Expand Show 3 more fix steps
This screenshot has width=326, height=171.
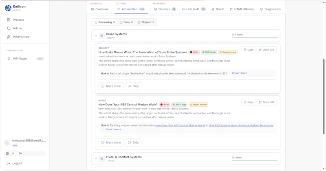112,129
